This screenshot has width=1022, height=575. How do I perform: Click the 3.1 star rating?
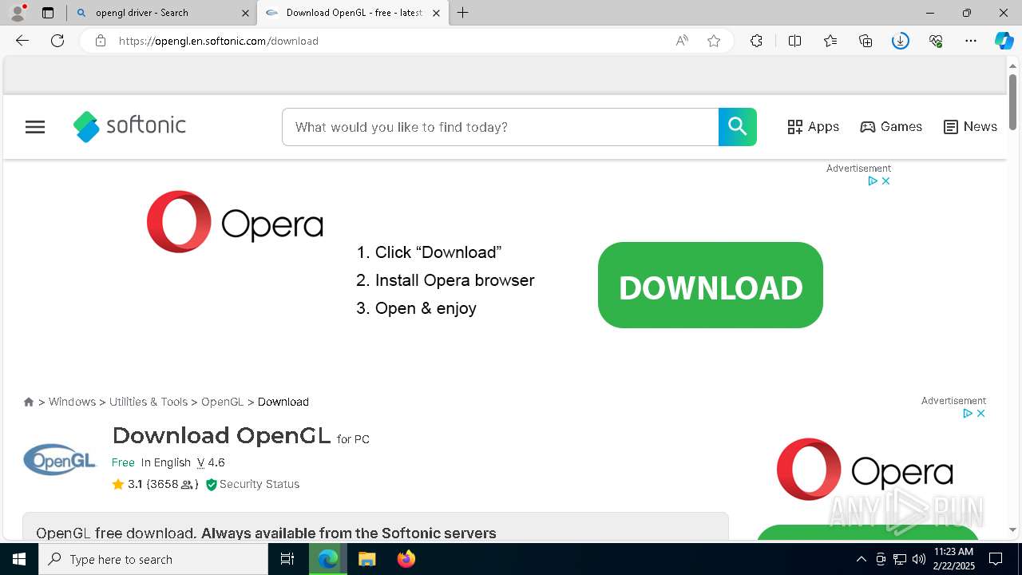click(127, 484)
